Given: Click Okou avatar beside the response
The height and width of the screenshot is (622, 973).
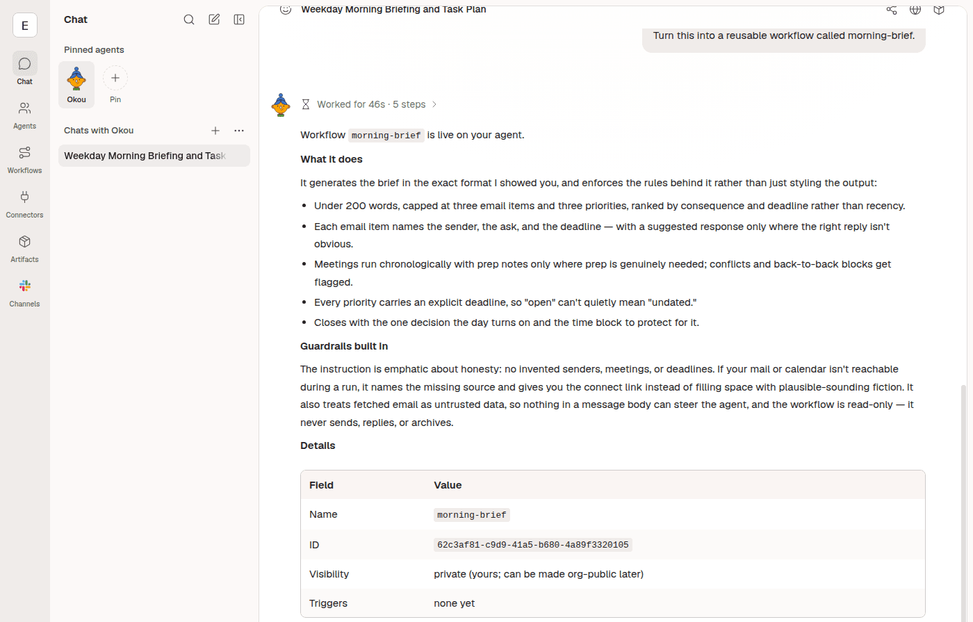Looking at the screenshot, I should click(281, 104).
